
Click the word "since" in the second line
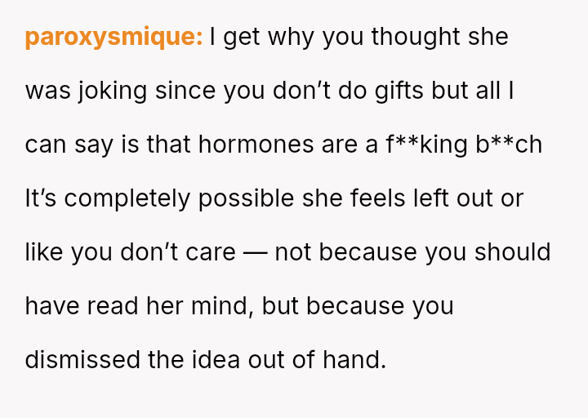[185, 91]
